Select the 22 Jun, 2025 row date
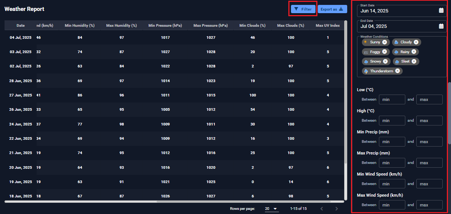This screenshot has height=214, width=451. coord(21,138)
